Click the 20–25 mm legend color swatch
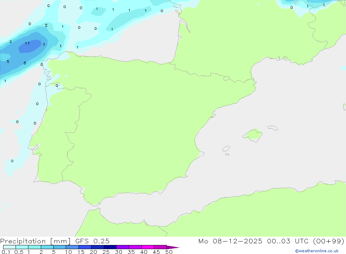 98,247
